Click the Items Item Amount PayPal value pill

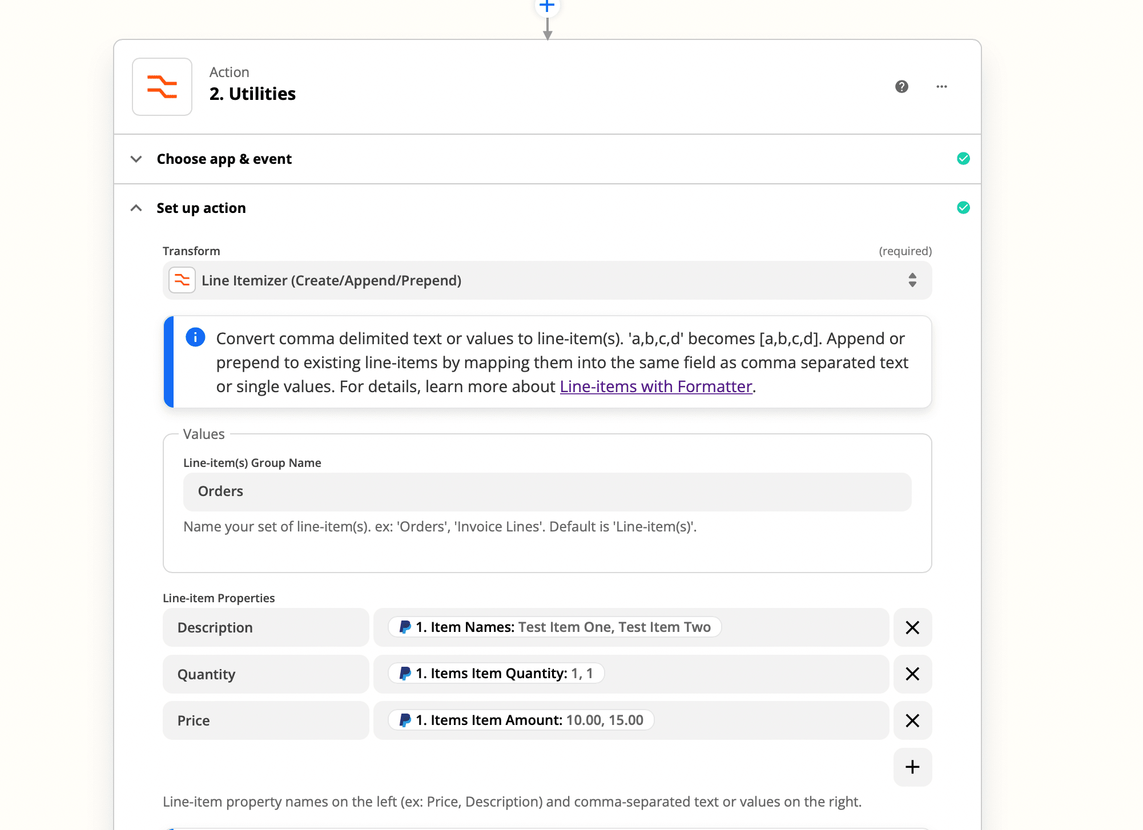point(521,720)
